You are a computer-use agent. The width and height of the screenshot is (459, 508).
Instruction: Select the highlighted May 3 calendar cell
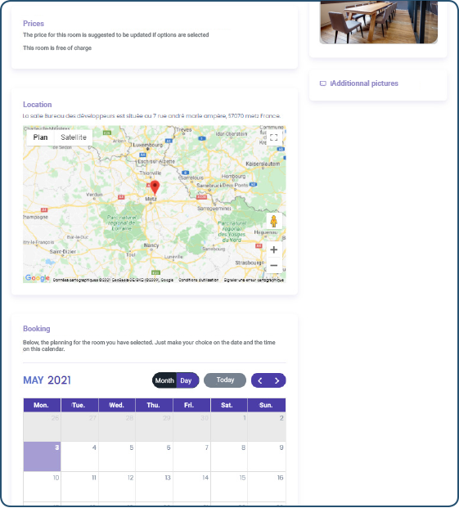coord(42,456)
